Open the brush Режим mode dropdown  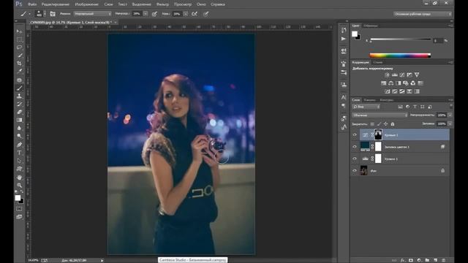(x=93, y=14)
